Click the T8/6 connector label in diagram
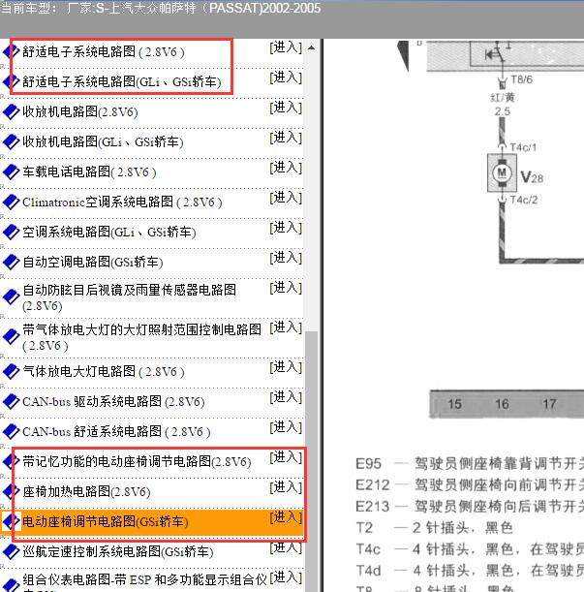 pyautogui.click(x=521, y=79)
